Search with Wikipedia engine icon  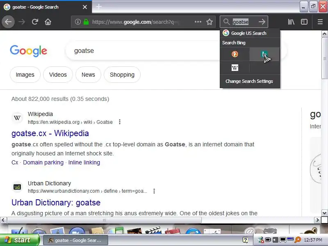tap(235, 68)
